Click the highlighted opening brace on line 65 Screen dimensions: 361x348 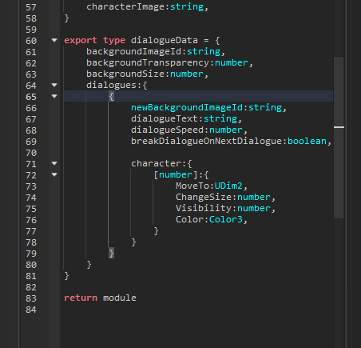point(111,96)
